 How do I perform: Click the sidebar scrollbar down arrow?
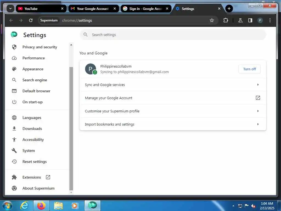71,193
